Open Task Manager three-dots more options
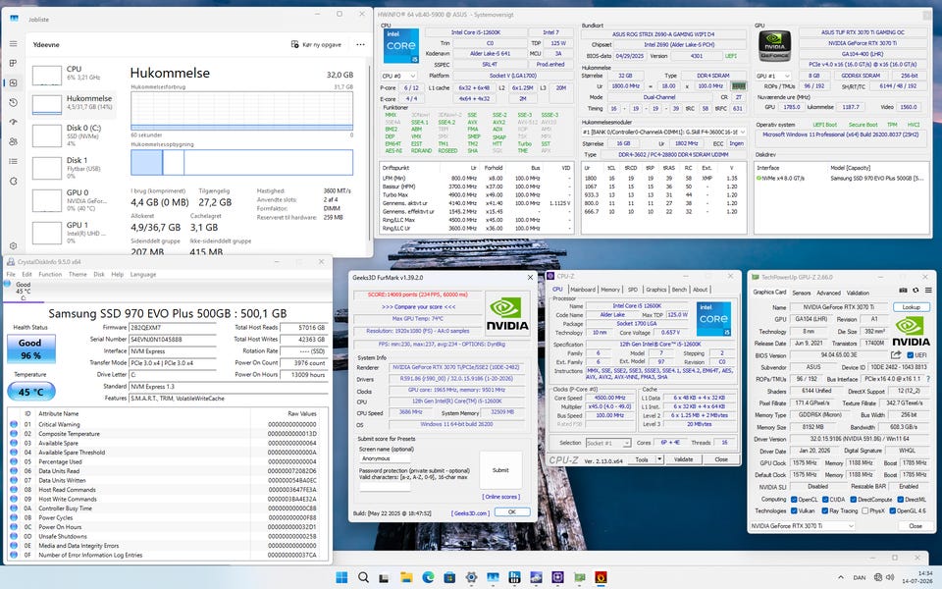 click(360, 44)
